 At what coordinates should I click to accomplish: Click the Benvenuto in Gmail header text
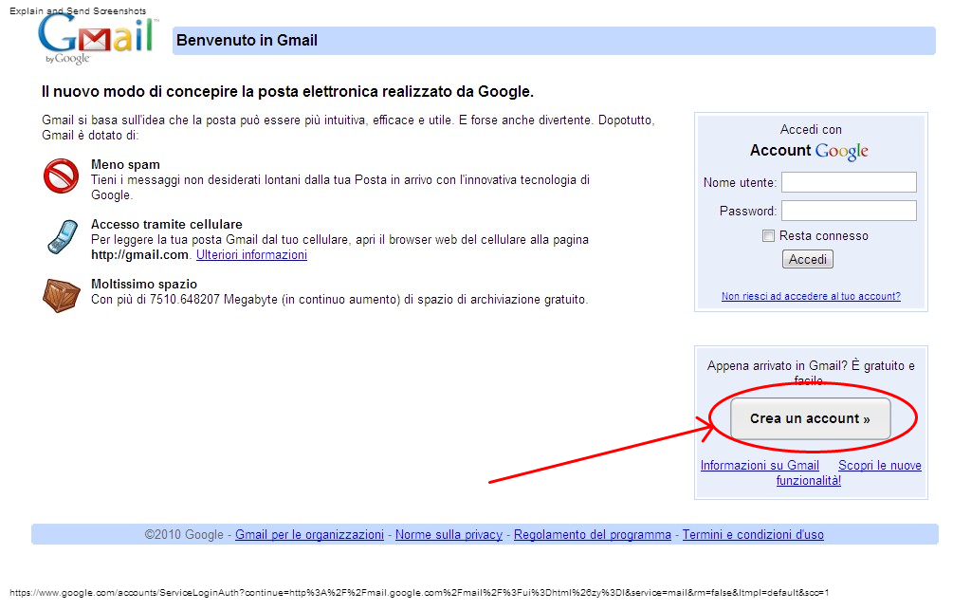coord(247,40)
